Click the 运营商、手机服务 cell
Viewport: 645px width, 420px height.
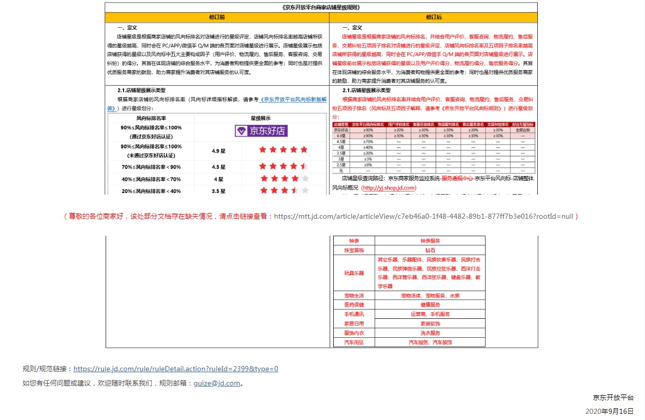[x=430, y=314]
